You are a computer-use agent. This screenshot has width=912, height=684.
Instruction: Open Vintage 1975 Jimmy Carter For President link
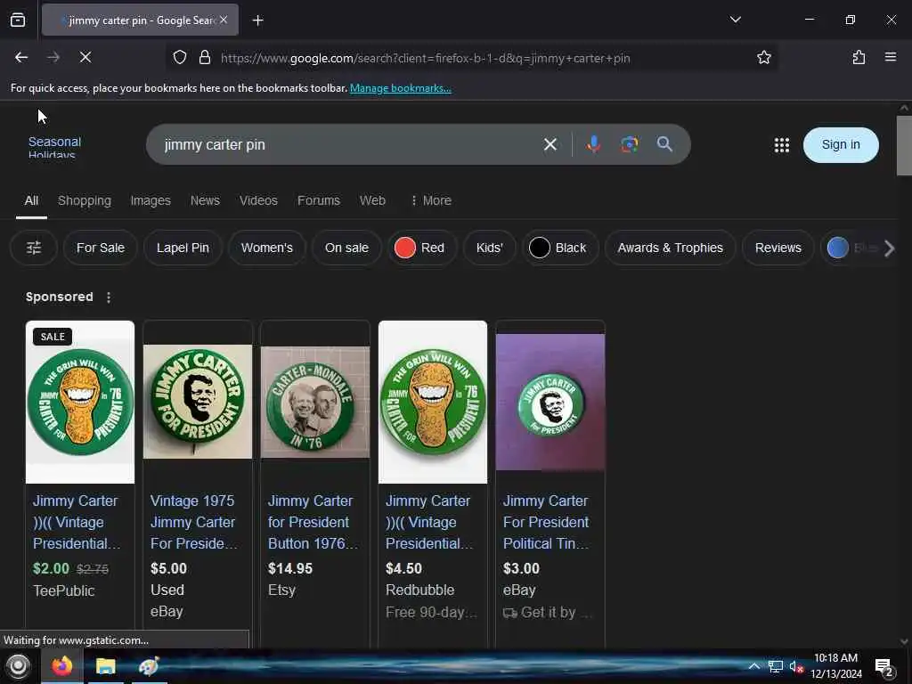click(x=193, y=522)
